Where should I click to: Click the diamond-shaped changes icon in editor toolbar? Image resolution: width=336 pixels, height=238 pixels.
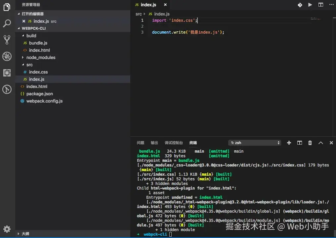click(300, 5)
